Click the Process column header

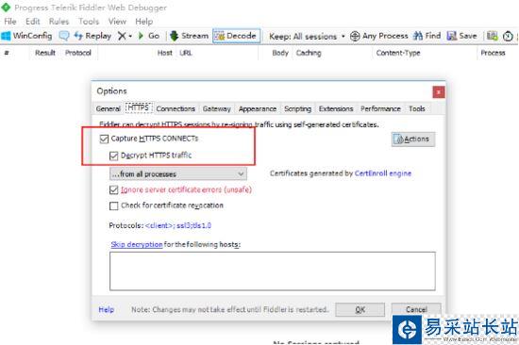click(x=493, y=53)
